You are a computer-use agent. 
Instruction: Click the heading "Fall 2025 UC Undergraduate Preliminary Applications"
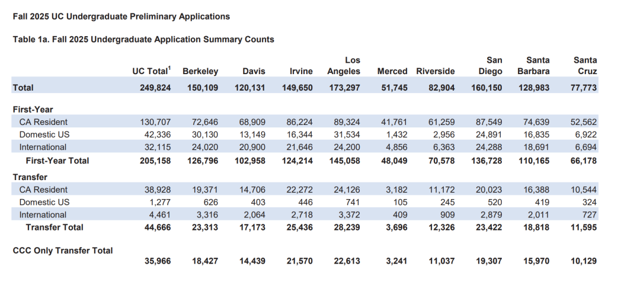121,17
